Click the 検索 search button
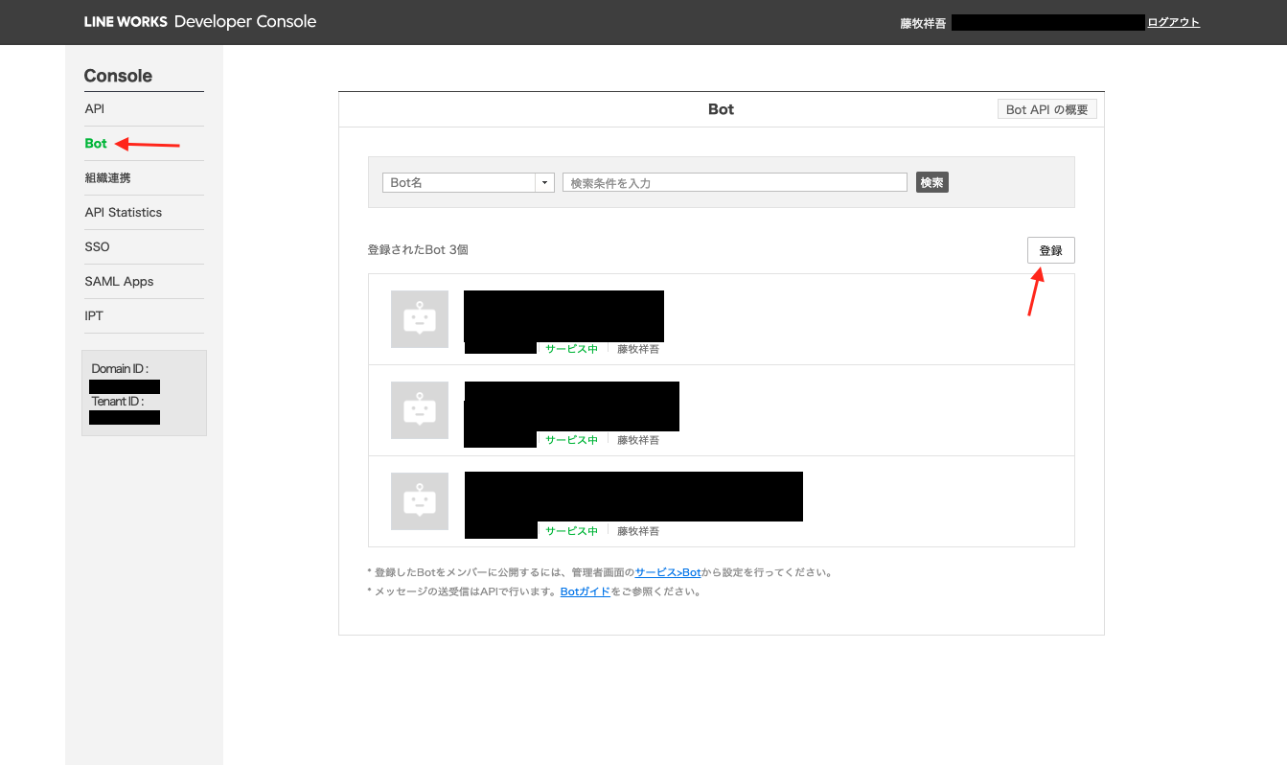Viewport: 1287px width, 765px height. coord(932,182)
